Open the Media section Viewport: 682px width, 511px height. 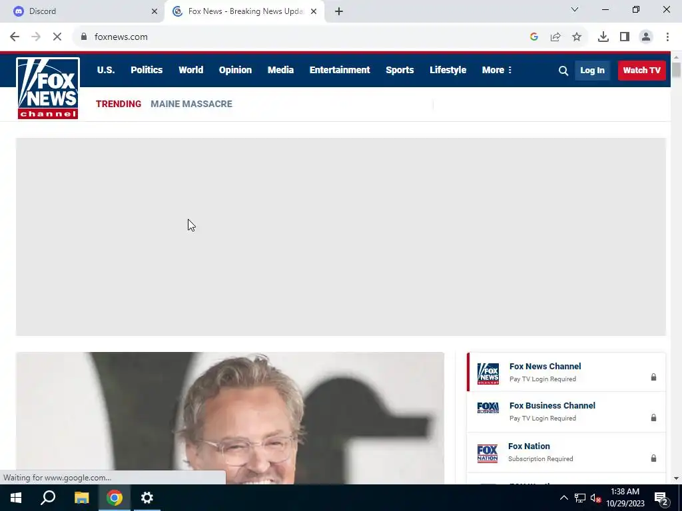pyautogui.click(x=280, y=70)
